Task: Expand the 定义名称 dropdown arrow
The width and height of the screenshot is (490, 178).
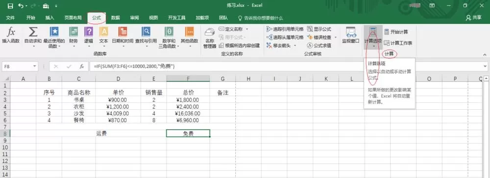Action: pyautogui.click(x=247, y=29)
